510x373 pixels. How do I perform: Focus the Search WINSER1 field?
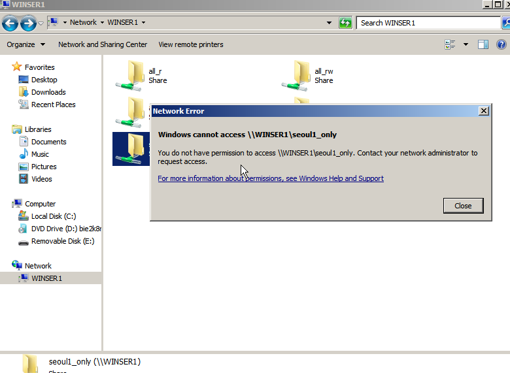click(428, 23)
